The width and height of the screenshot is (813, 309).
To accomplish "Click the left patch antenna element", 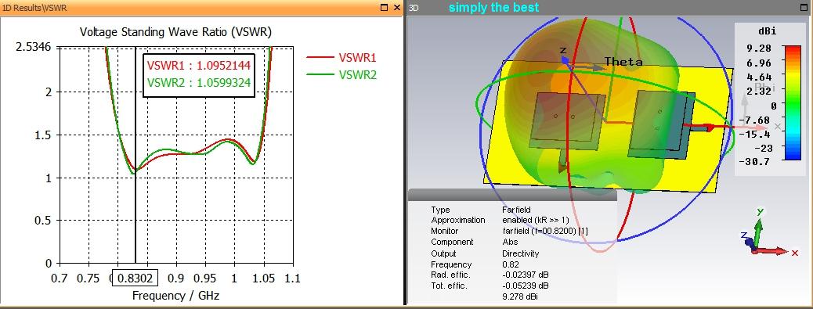I will [x=567, y=120].
